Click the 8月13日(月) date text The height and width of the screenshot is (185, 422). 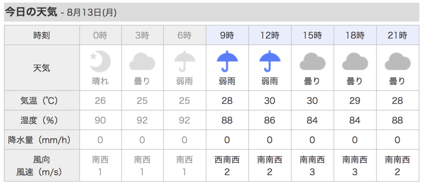(91, 13)
